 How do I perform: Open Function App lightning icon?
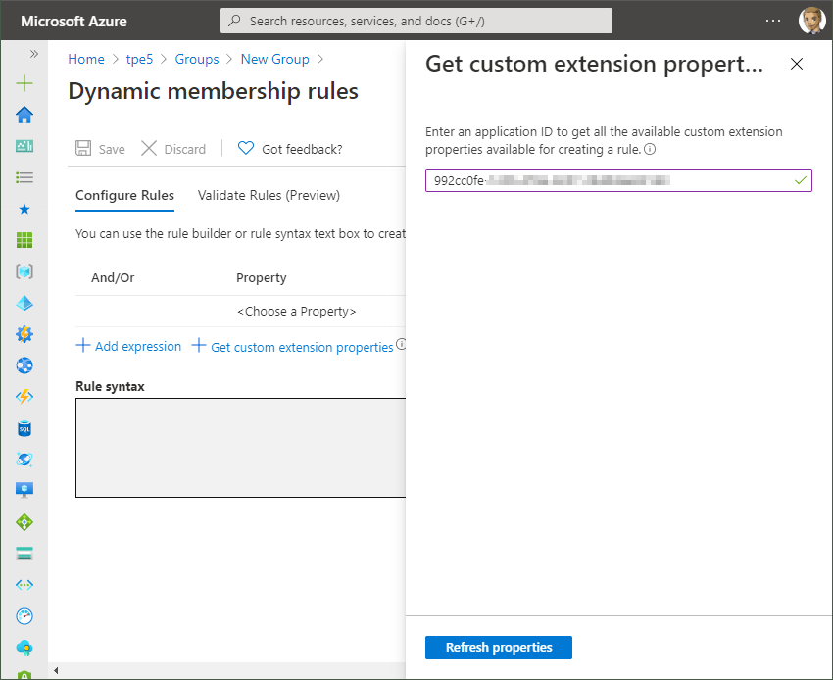[24, 397]
